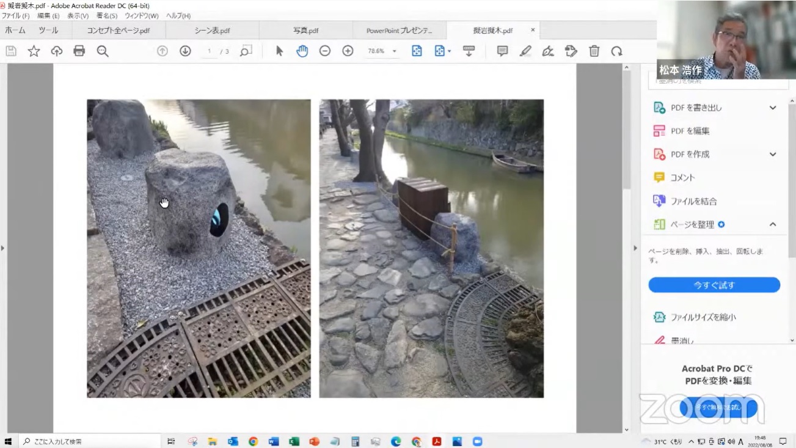Screen dimensions: 796x448
Task: Zoom out with the minus circle icon
Action: coord(325,51)
